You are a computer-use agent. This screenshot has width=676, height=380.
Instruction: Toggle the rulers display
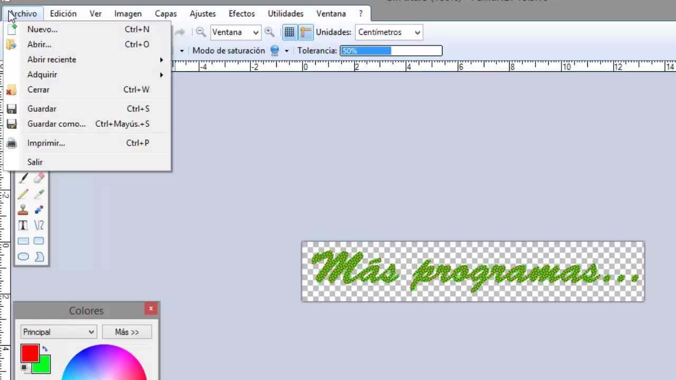(306, 32)
